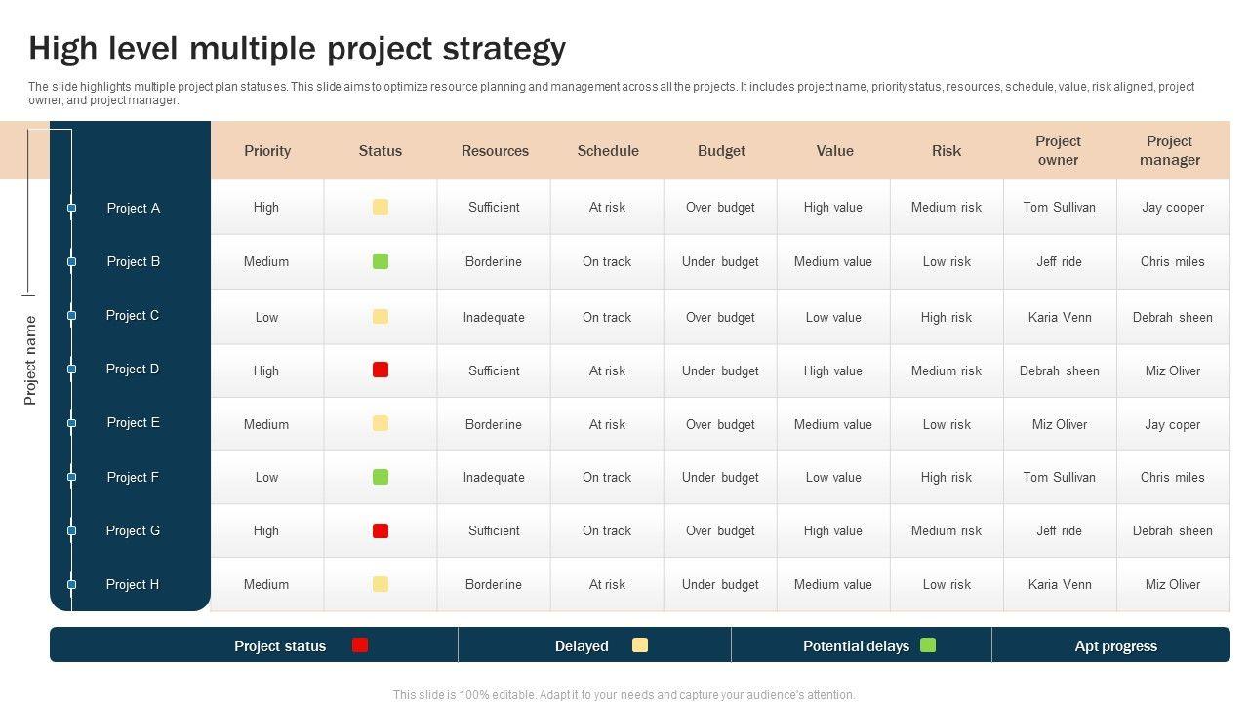The height and width of the screenshot is (702, 1249).
Task: Click Project D red status square
Action: click(381, 370)
